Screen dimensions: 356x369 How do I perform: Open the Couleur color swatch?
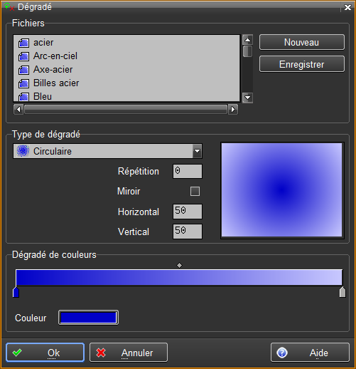click(88, 318)
